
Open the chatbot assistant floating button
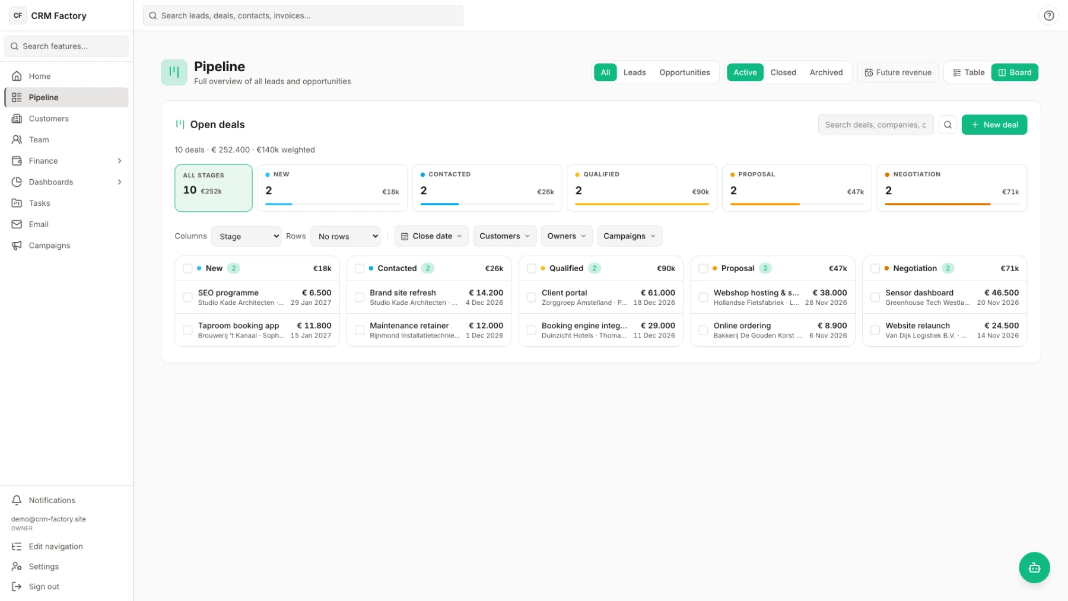point(1034,568)
